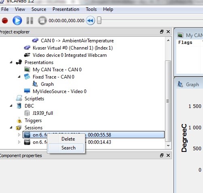The image size is (203, 193).
Task: Select Video device 0 Integrated Webcam
Action: [70, 55]
